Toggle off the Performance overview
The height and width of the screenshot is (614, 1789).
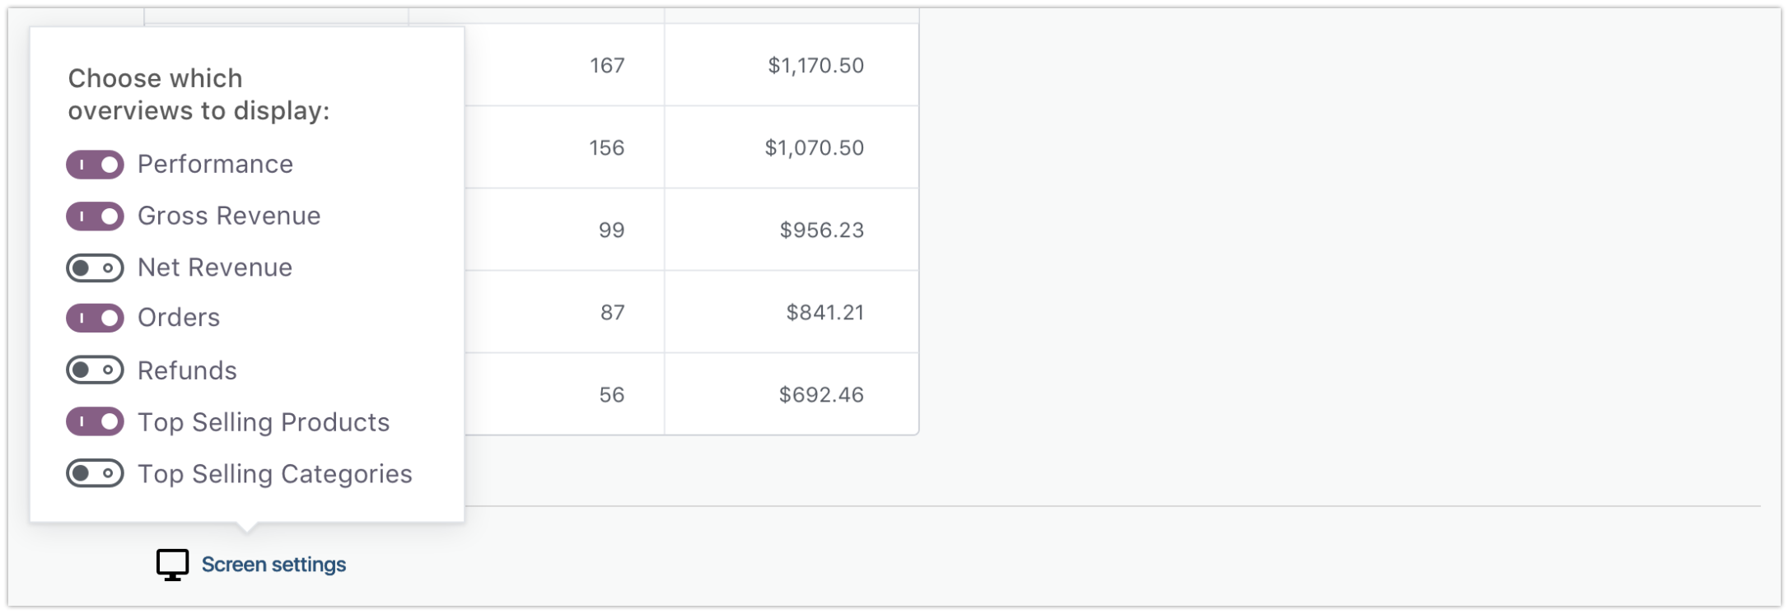(94, 165)
